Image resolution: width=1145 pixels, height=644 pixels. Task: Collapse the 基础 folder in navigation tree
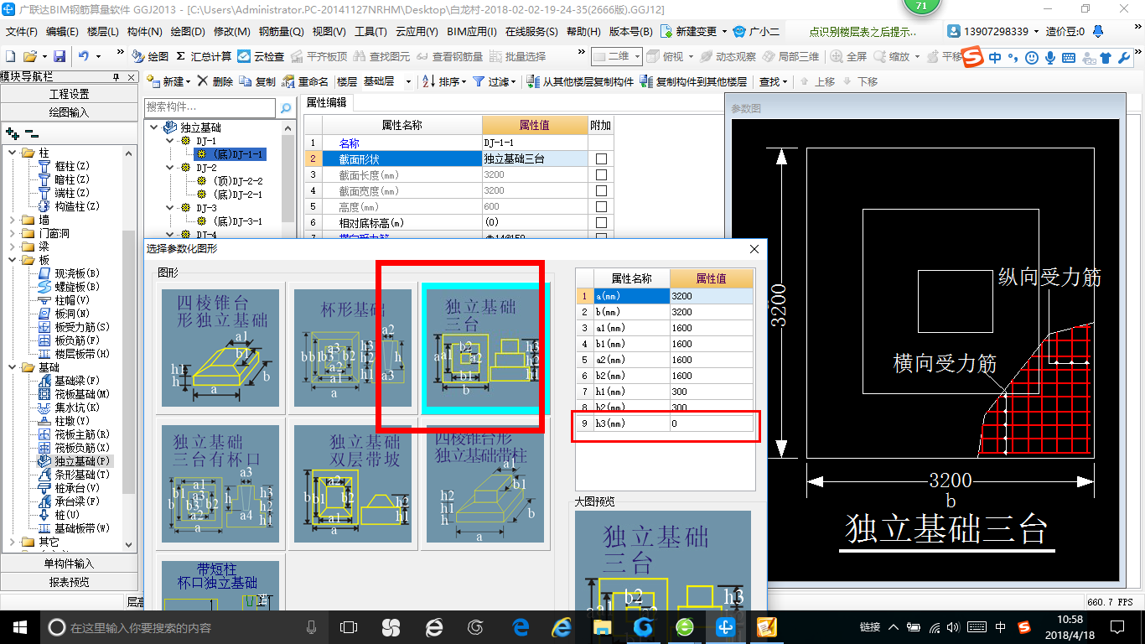pyautogui.click(x=12, y=367)
